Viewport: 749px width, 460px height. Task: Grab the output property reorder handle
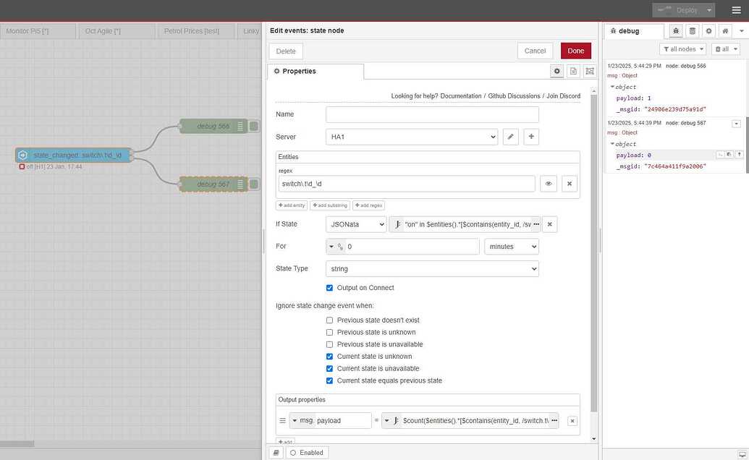[282, 421]
